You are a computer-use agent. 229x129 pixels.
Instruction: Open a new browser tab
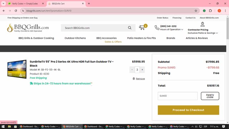click(x=89, y=4)
